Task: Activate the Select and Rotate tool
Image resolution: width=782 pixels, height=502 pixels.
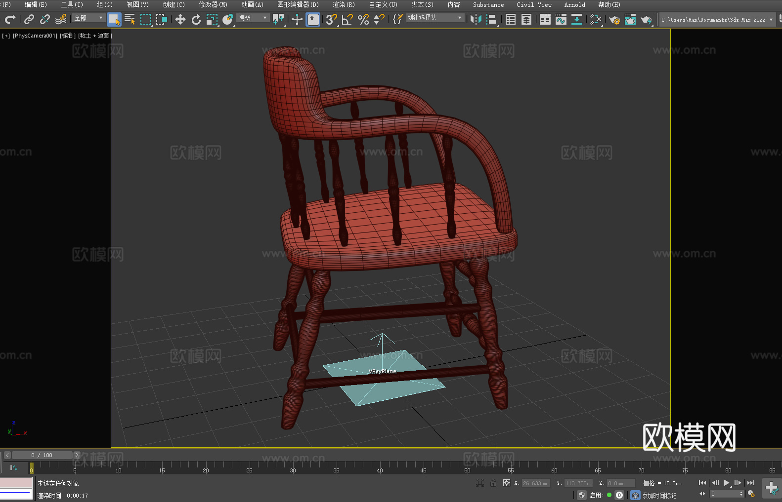Action: [x=196, y=19]
